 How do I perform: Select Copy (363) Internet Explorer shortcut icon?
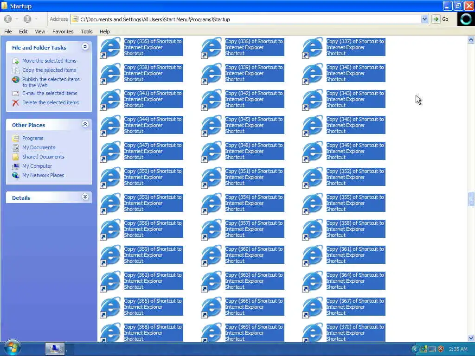[212, 281]
